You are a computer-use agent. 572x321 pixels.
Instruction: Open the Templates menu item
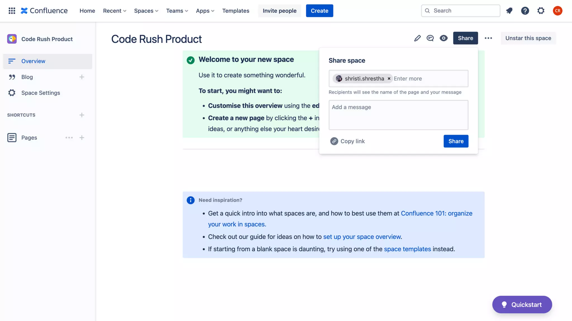tap(235, 11)
